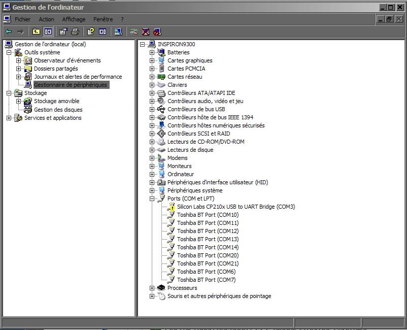Screen dimensions: 407x330
Task: Expand Périphériques système category
Action: (152, 190)
